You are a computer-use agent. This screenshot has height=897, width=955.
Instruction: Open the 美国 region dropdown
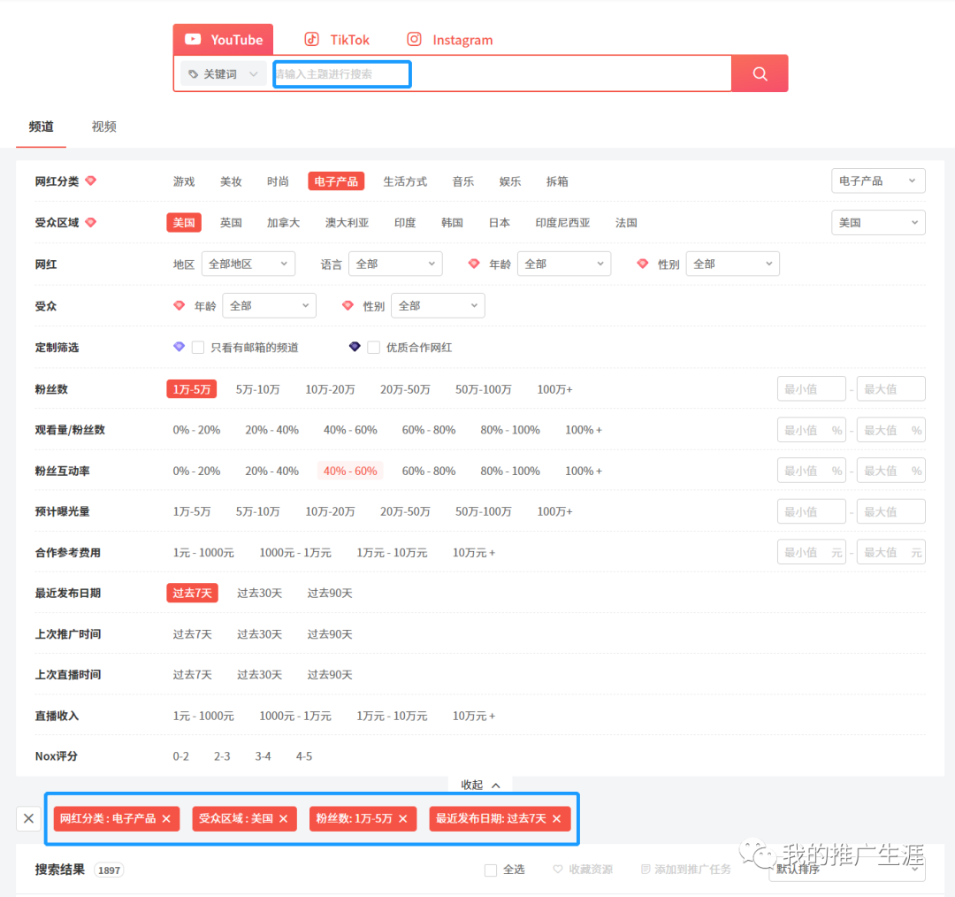[x=878, y=222]
